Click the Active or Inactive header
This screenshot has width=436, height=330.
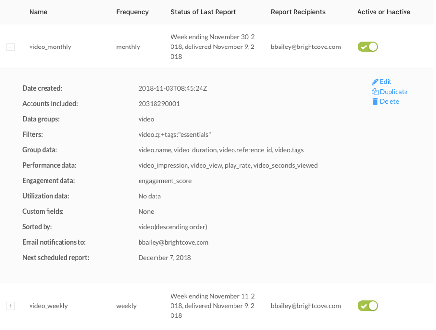pos(384,12)
